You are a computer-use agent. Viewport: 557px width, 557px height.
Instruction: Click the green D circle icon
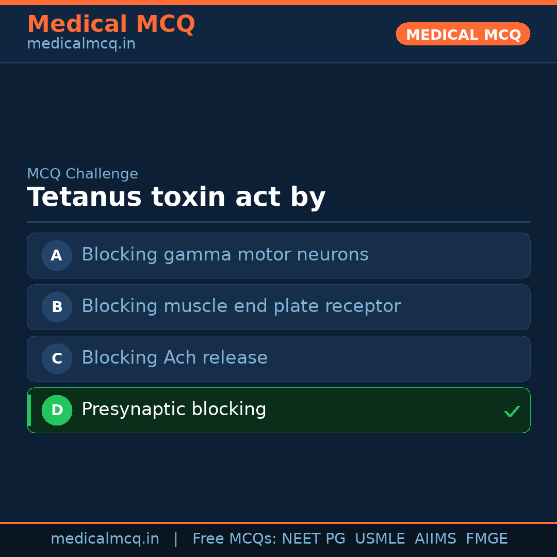coord(57,410)
